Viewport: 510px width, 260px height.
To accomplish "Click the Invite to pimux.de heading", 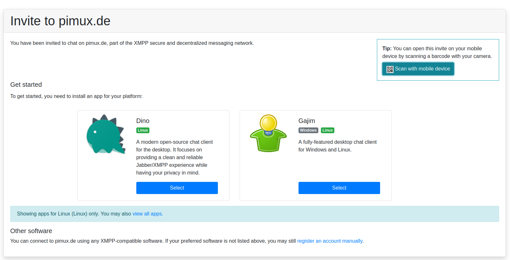I will point(60,21).
